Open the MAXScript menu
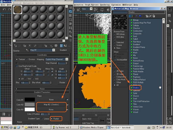 click(127, 5)
